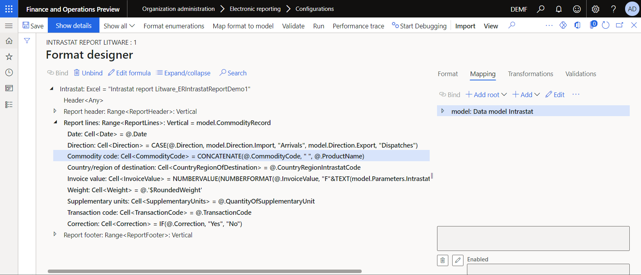Click Edit in the mapping toolbar
The width and height of the screenshot is (641, 275).
(x=555, y=94)
